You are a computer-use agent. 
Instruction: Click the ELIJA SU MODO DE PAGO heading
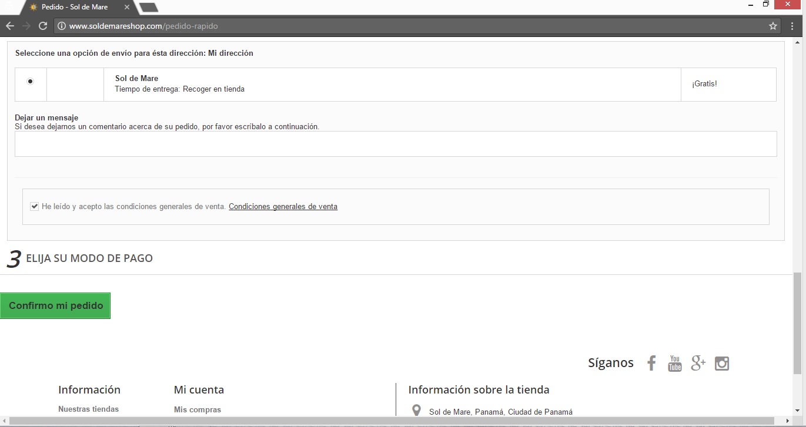(x=89, y=258)
